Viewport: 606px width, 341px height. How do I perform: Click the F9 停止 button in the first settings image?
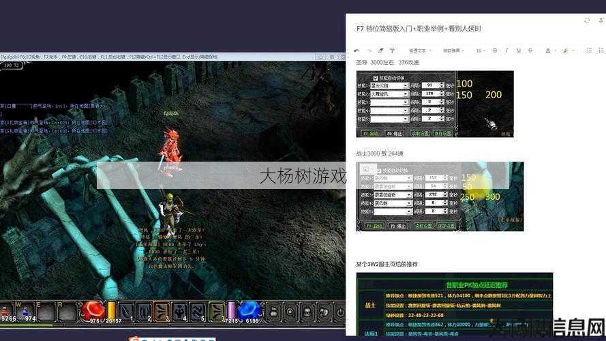coord(394,134)
